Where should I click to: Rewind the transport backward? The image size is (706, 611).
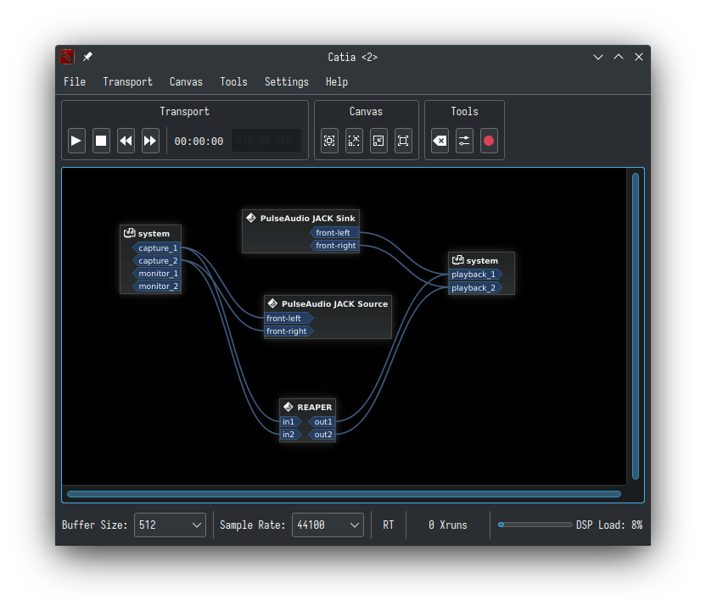coord(126,141)
